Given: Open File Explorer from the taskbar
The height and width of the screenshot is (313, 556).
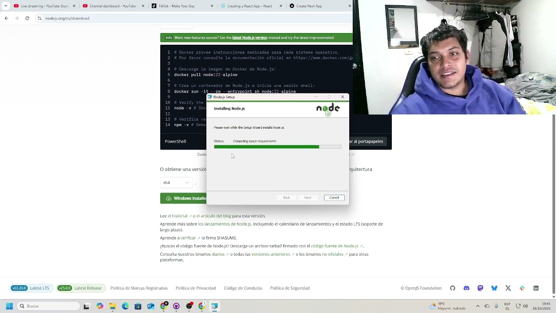Looking at the screenshot, I should coord(113,306).
